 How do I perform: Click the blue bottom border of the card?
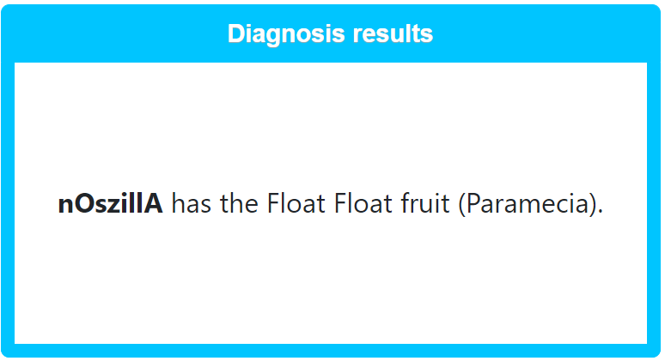pos(331,351)
